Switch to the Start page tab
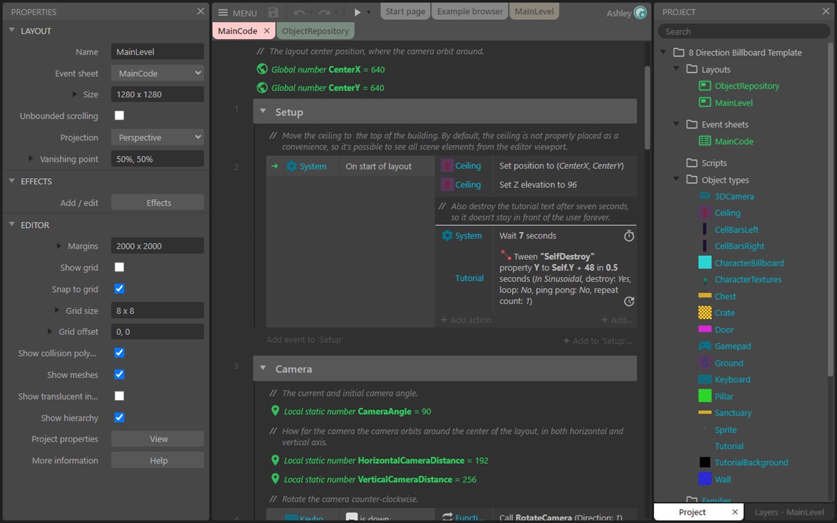The width and height of the screenshot is (837, 523). pyautogui.click(x=405, y=11)
